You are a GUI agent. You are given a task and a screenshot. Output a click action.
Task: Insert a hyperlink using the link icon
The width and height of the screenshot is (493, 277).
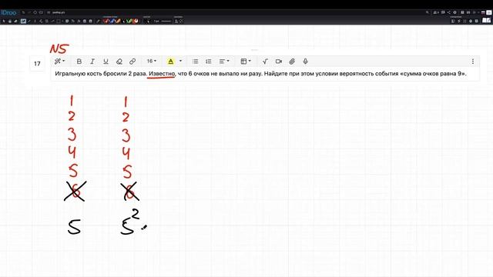[x=132, y=62]
